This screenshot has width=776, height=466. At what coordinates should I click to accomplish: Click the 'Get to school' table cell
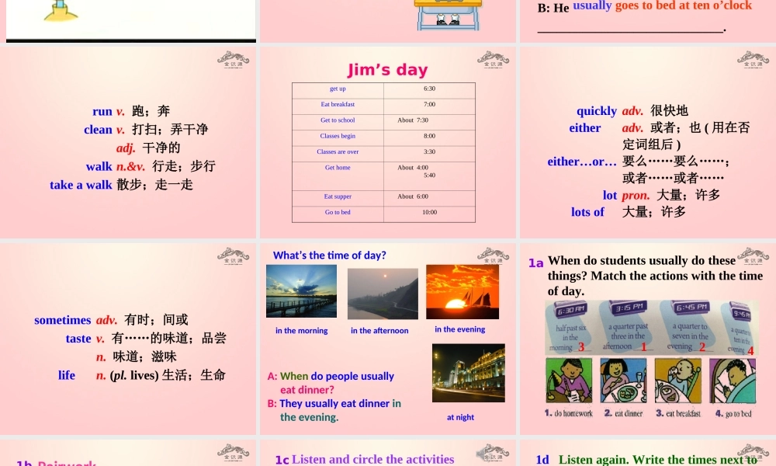[338, 120]
